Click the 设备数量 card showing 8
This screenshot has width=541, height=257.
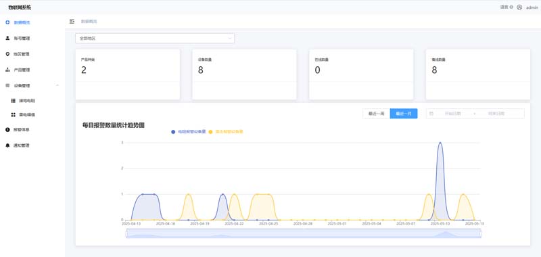[244, 74]
